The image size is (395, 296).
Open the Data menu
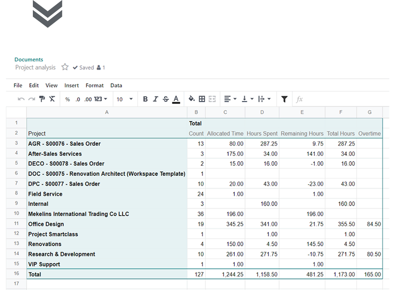116,85
